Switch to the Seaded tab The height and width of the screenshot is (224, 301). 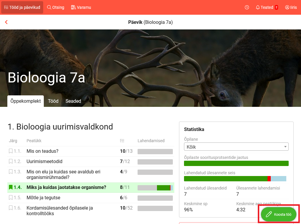tap(73, 101)
